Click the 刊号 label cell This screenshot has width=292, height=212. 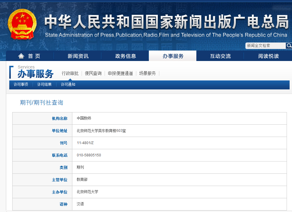click(x=42, y=143)
